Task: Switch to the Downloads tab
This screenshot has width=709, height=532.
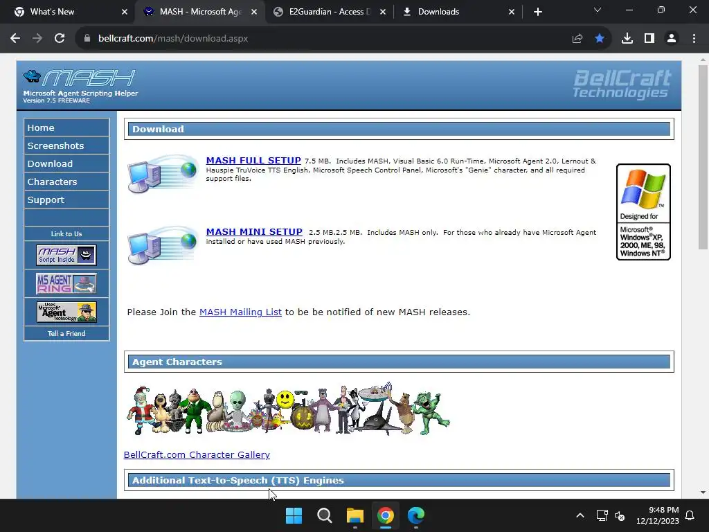Action: [x=458, y=12]
